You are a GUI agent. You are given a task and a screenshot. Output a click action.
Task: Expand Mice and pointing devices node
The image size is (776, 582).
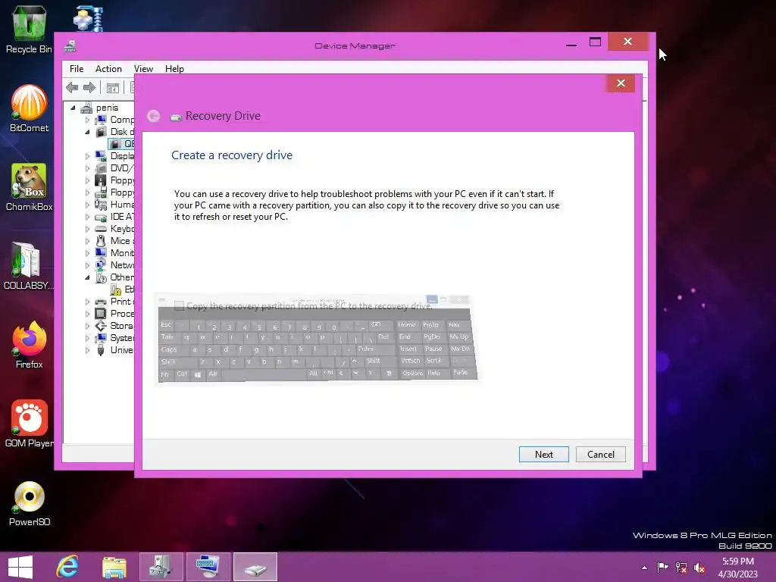88,241
